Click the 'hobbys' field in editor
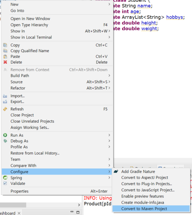 [175, 17]
